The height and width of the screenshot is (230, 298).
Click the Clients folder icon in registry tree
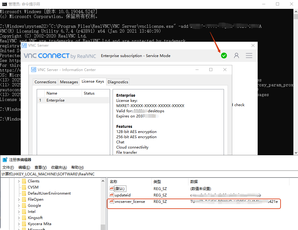click(x=24, y=181)
